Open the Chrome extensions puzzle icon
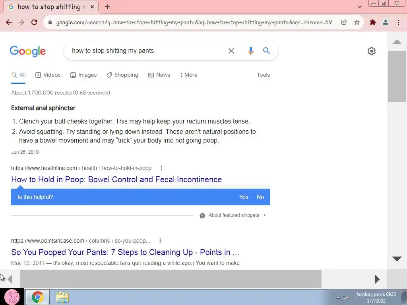Viewport: 407px width, 305px height. (x=373, y=22)
